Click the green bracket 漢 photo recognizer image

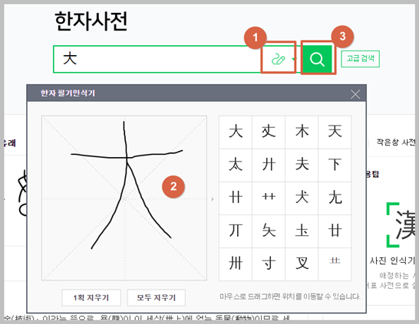coord(401,224)
